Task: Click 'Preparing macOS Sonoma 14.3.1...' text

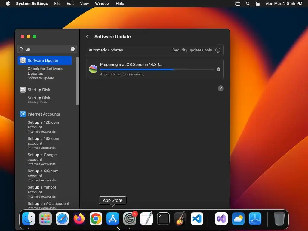Action: click(131, 64)
